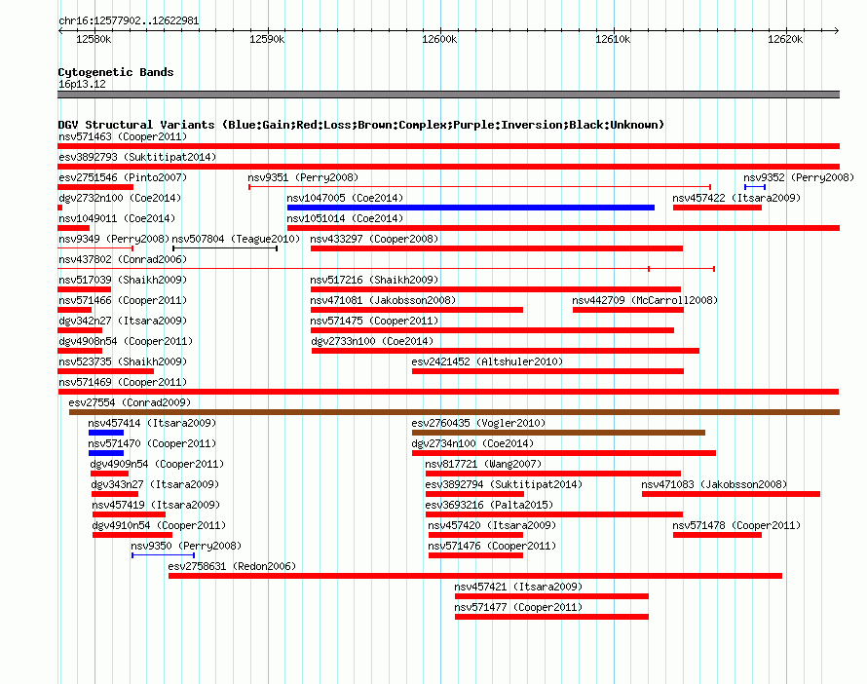Screen dimensions: 867x684
Task: Select nsv571470 (Cooper2011) label
Action: coord(152,443)
